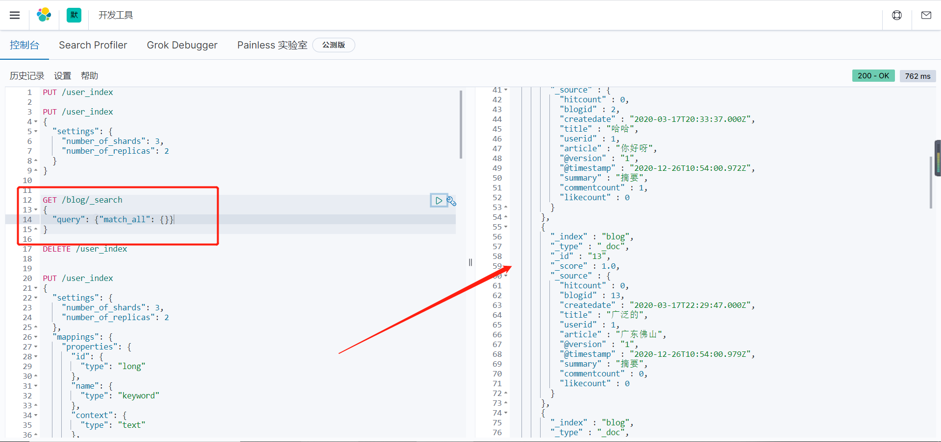Open the Painless 实验室 tab
Image resolution: width=941 pixels, height=442 pixels.
coord(272,45)
